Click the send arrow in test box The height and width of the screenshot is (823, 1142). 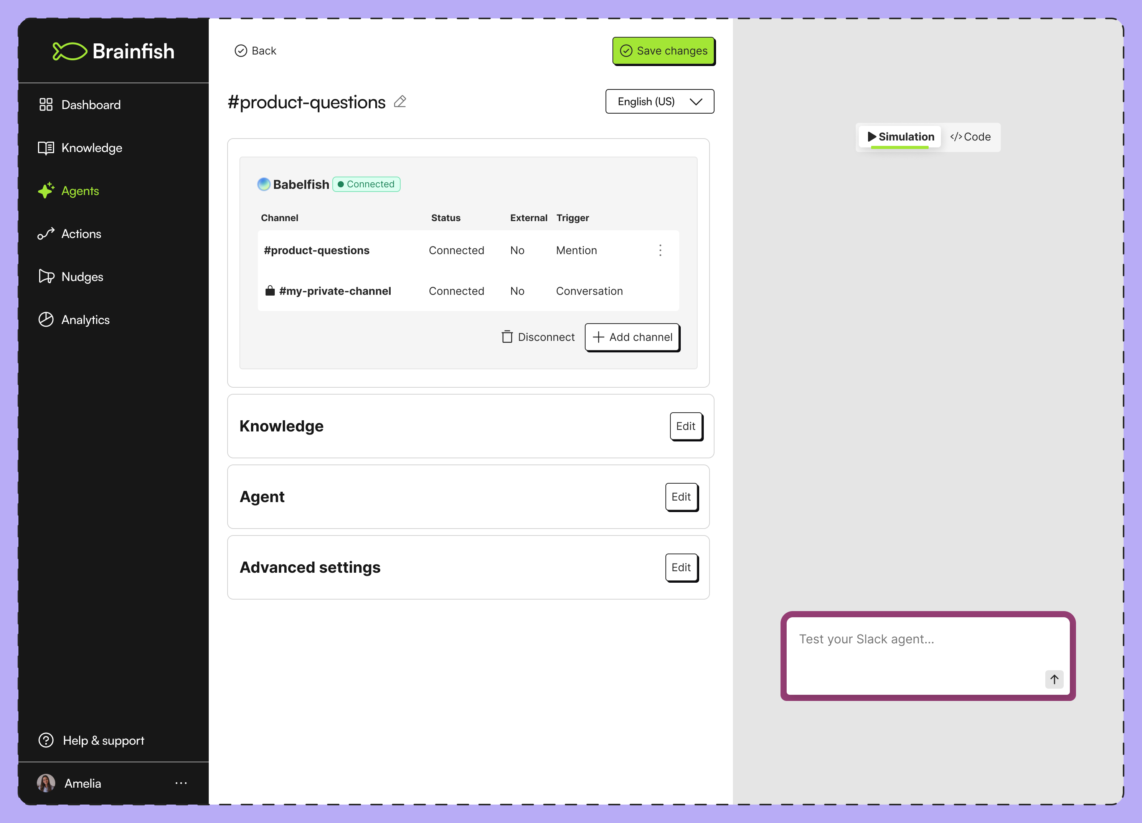pos(1054,679)
